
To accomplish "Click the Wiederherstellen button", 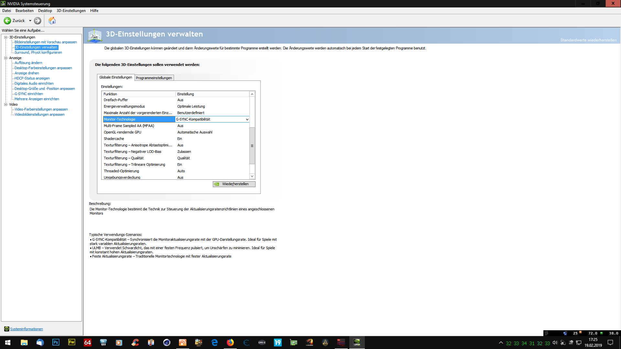I will (x=234, y=184).
